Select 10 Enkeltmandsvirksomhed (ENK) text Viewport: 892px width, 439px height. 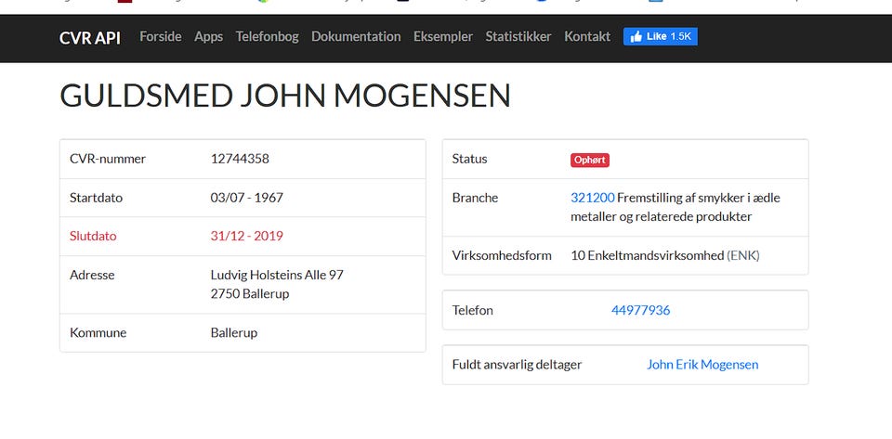(665, 255)
